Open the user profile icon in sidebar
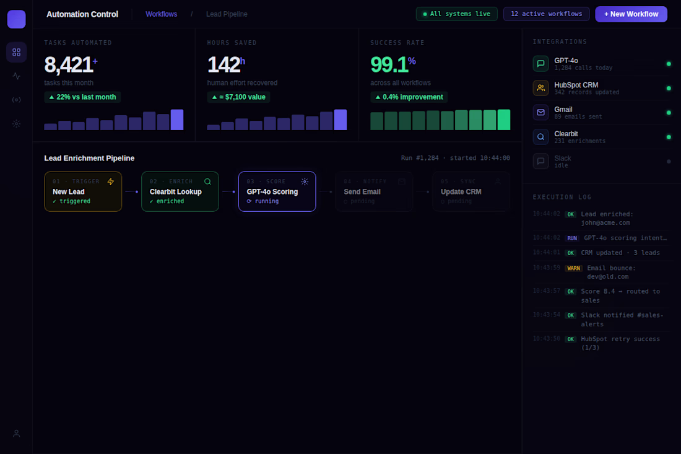 click(17, 434)
